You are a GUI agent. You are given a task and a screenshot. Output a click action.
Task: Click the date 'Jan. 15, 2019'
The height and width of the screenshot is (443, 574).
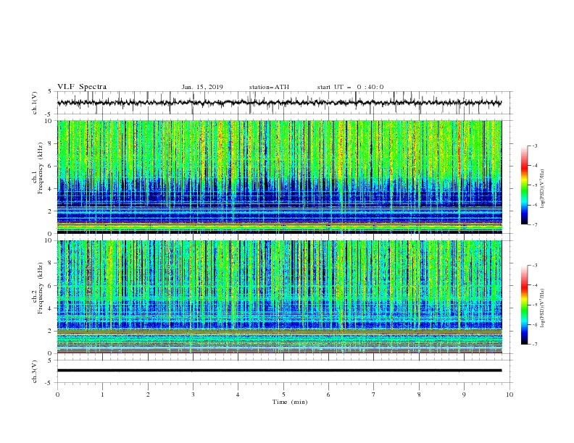click(x=202, y=87)
